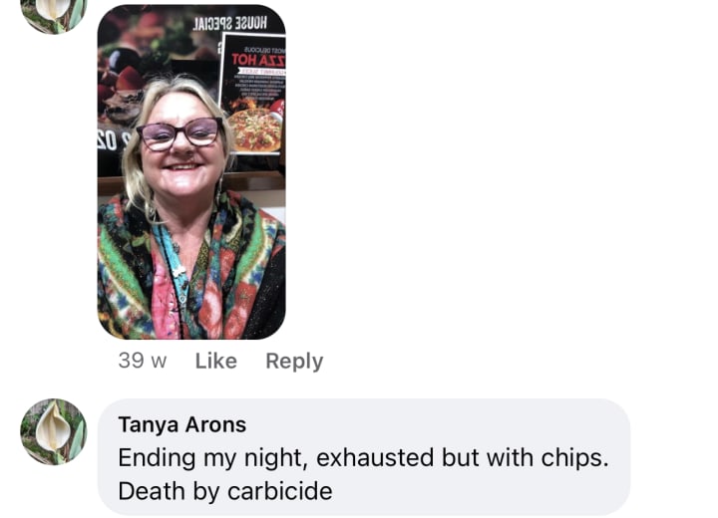Click the pizza picture on the poster in the photo

(255, 129)
